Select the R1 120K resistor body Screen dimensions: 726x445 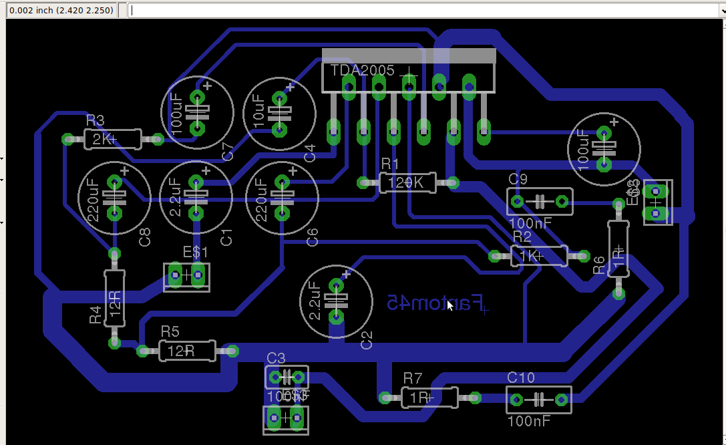pyautogui.click(x=407, y=183)
